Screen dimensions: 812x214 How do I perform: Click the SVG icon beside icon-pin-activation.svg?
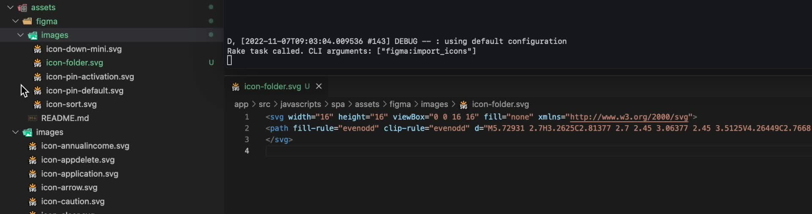click(38, 77)
